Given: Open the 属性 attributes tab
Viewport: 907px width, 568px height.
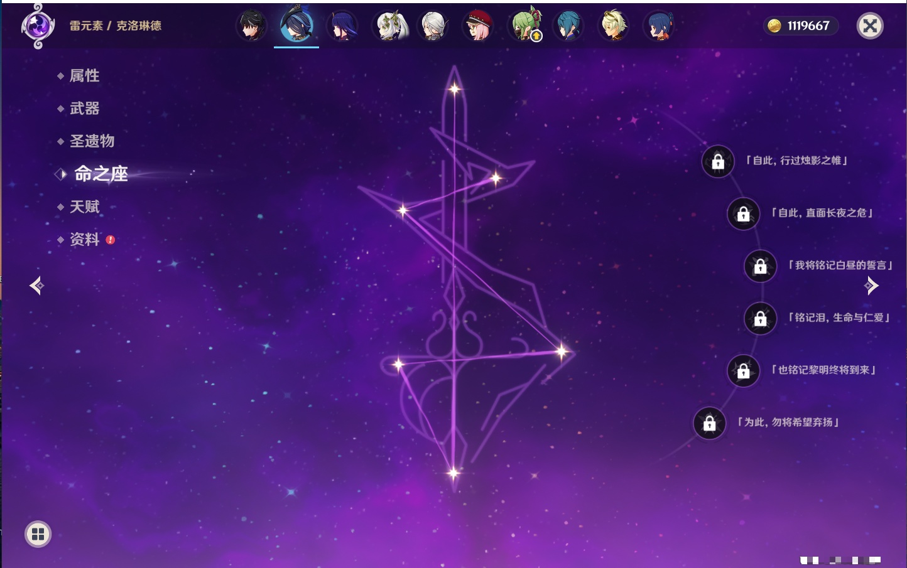Looking at the screenshot, I should tap(84, 76).
